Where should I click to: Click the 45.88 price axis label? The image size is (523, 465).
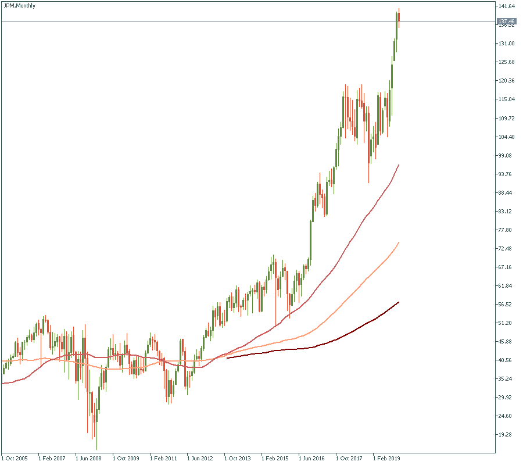point(507,342)
